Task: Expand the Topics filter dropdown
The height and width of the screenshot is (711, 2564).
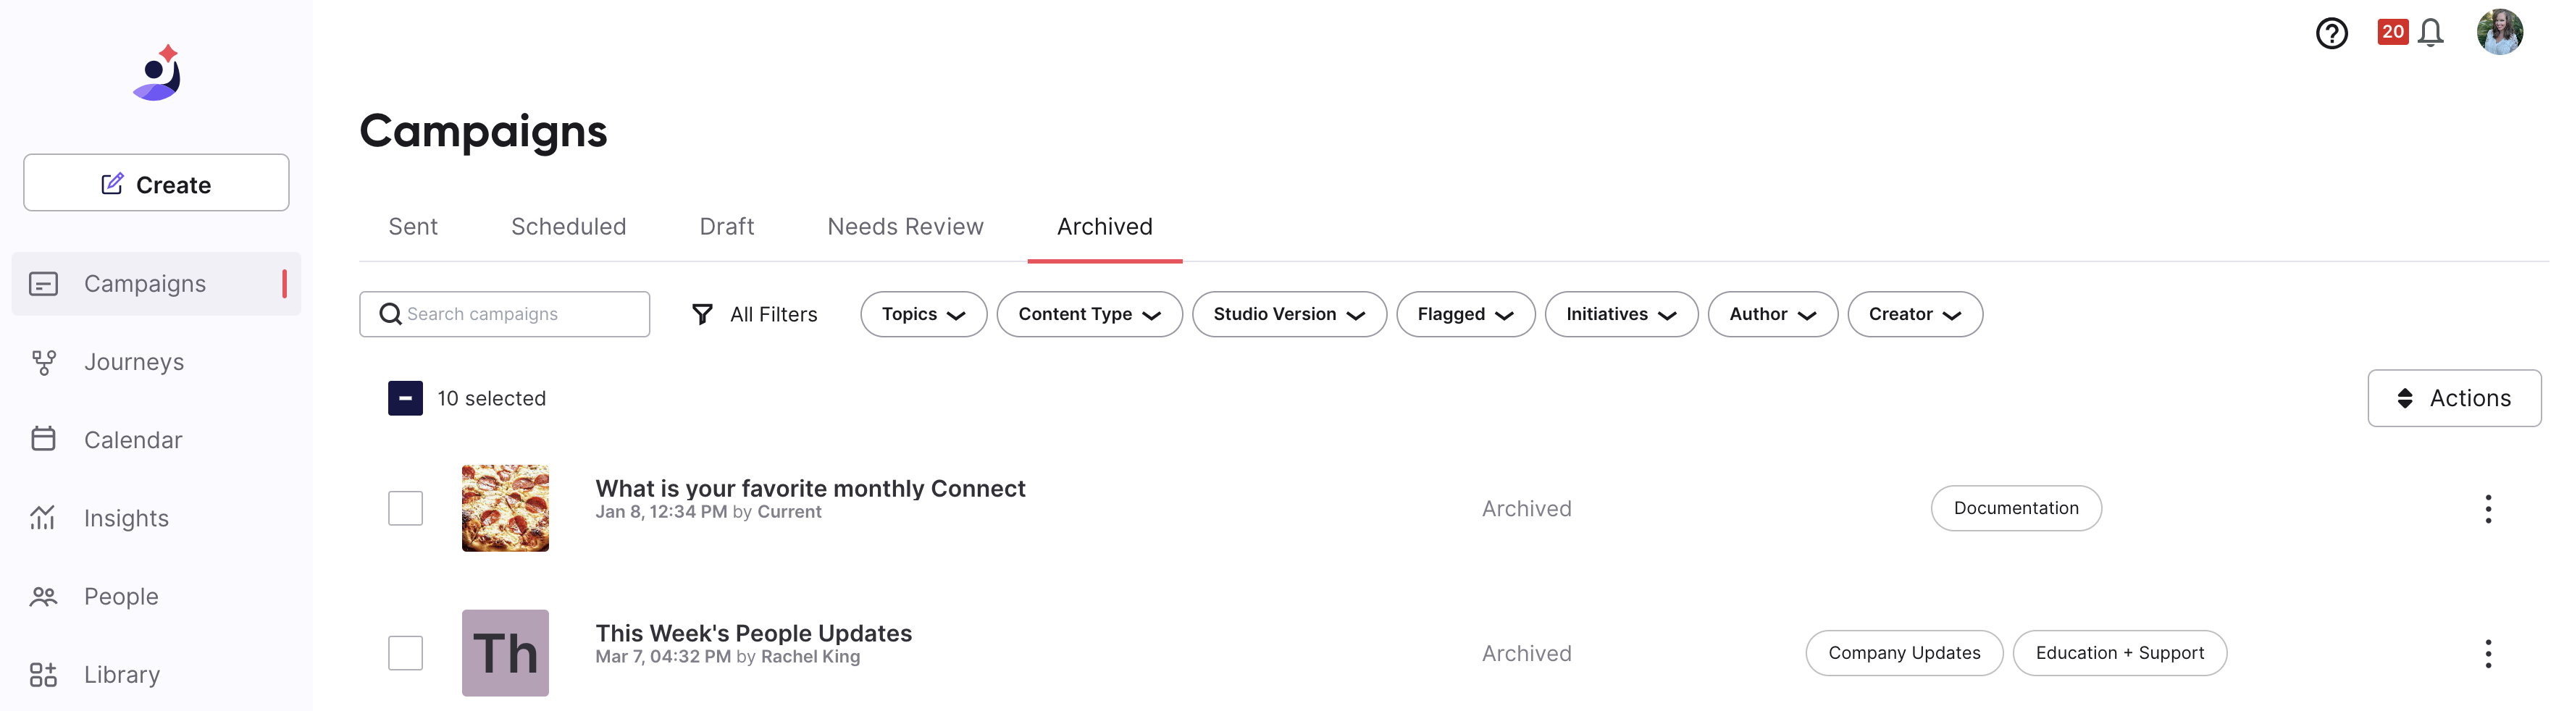Action: (923, 314)
